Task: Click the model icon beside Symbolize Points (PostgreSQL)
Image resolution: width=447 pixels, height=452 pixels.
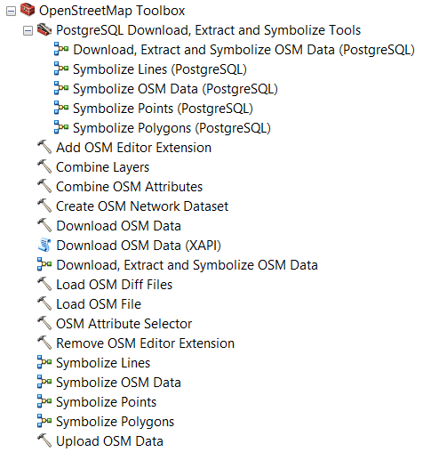Action: 61,108
